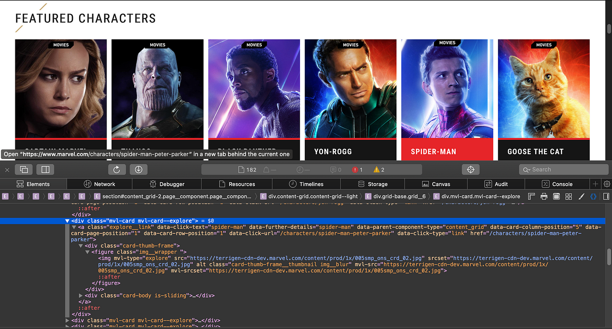Screen dimensions: 612x329
Task: Download the web archive
Action: click(139, 170)
